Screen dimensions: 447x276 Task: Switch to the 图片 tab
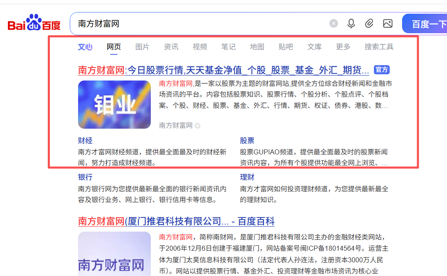[142, 47]
